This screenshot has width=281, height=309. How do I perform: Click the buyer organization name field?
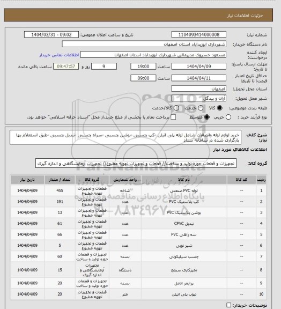pyautogui.click(x=144, y=44)
